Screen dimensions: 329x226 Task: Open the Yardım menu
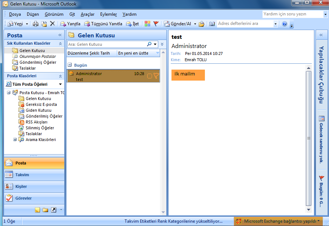[x=130, y=14]
